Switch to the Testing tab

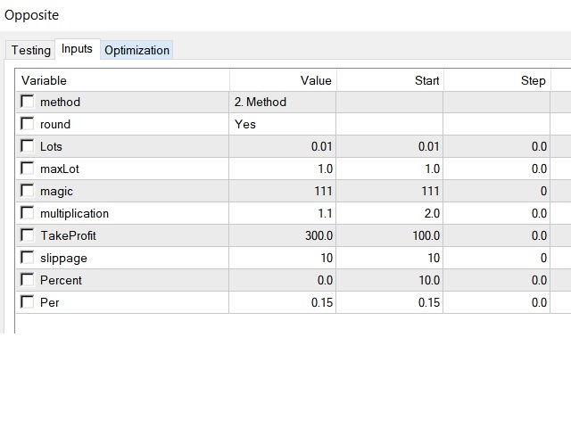click(30, 51)
